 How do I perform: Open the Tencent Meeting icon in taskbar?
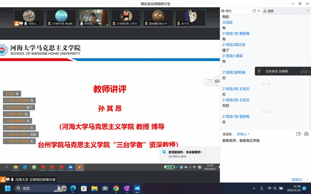[x=137, y=188]
